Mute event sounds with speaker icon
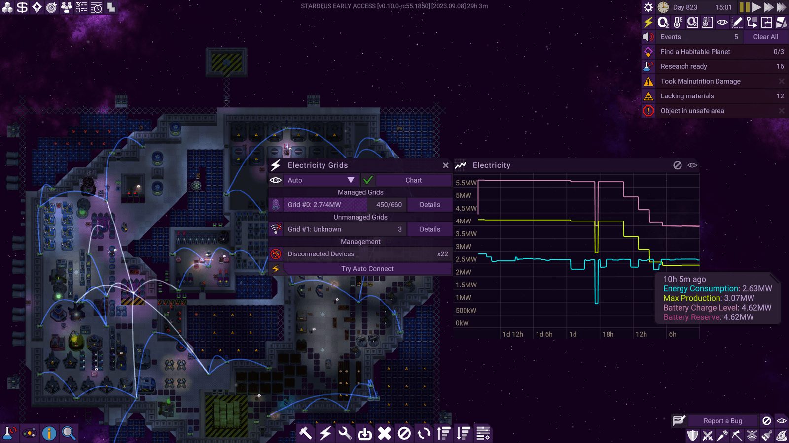This screenshot has width=789, height=443. click(x=648, y=37)
